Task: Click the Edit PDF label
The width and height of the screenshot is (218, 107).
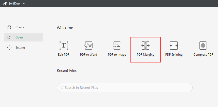Action: click(64, 55)
